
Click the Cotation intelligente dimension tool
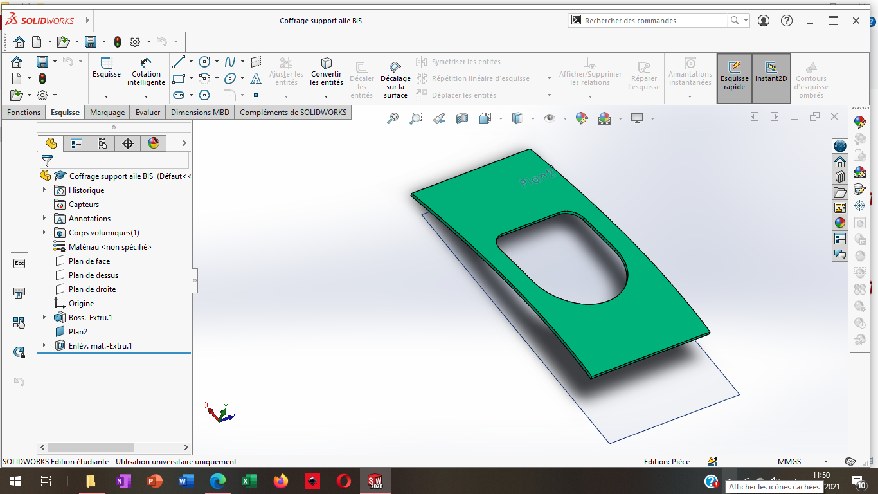click(146, 71)
